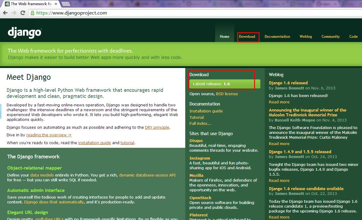Screen dimensions: 362x220
Task: Open the OpenStack site link
Action: click(x=200, y=198)
